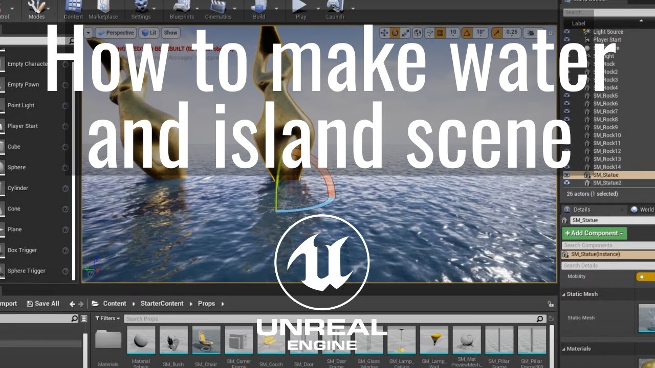Open the Marketplace toolbar button

pos(103,10)
